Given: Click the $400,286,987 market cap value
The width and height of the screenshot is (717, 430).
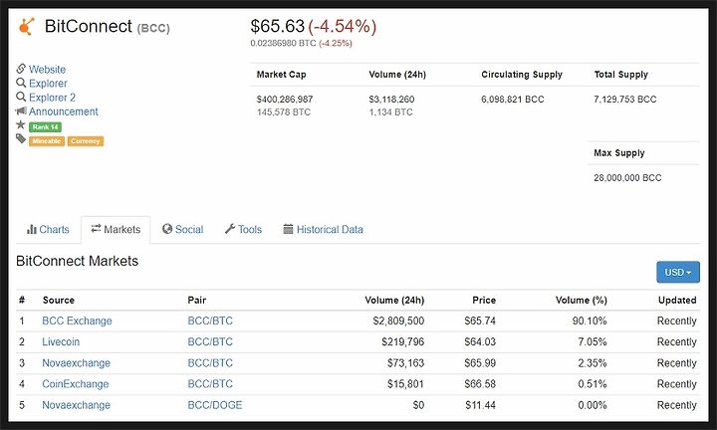Looking at the screenshot, I should [285, 100].
